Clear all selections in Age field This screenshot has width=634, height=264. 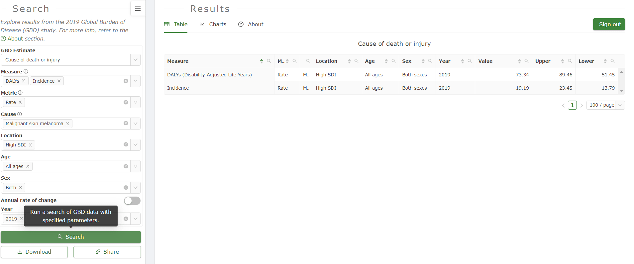(126, 166)
